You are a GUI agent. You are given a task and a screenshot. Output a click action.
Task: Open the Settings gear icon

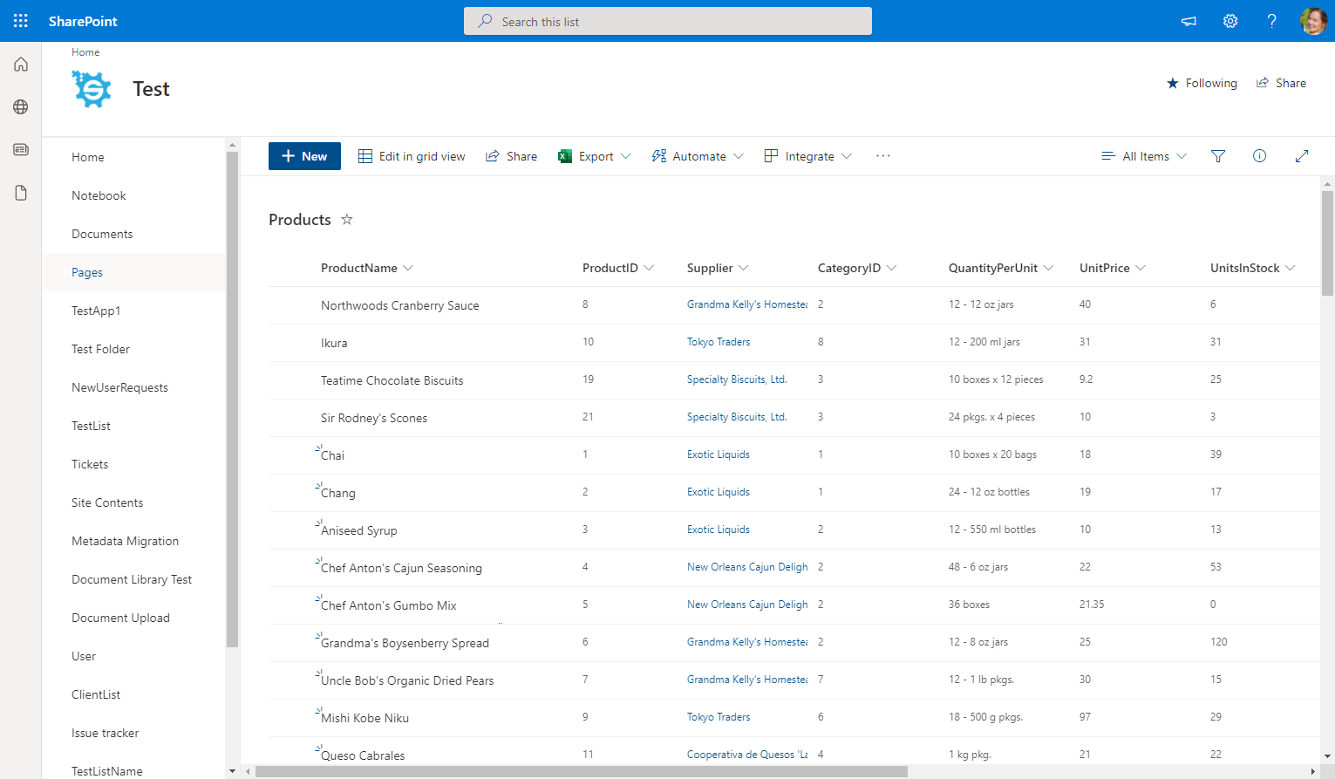click(x=1230, y=21)
